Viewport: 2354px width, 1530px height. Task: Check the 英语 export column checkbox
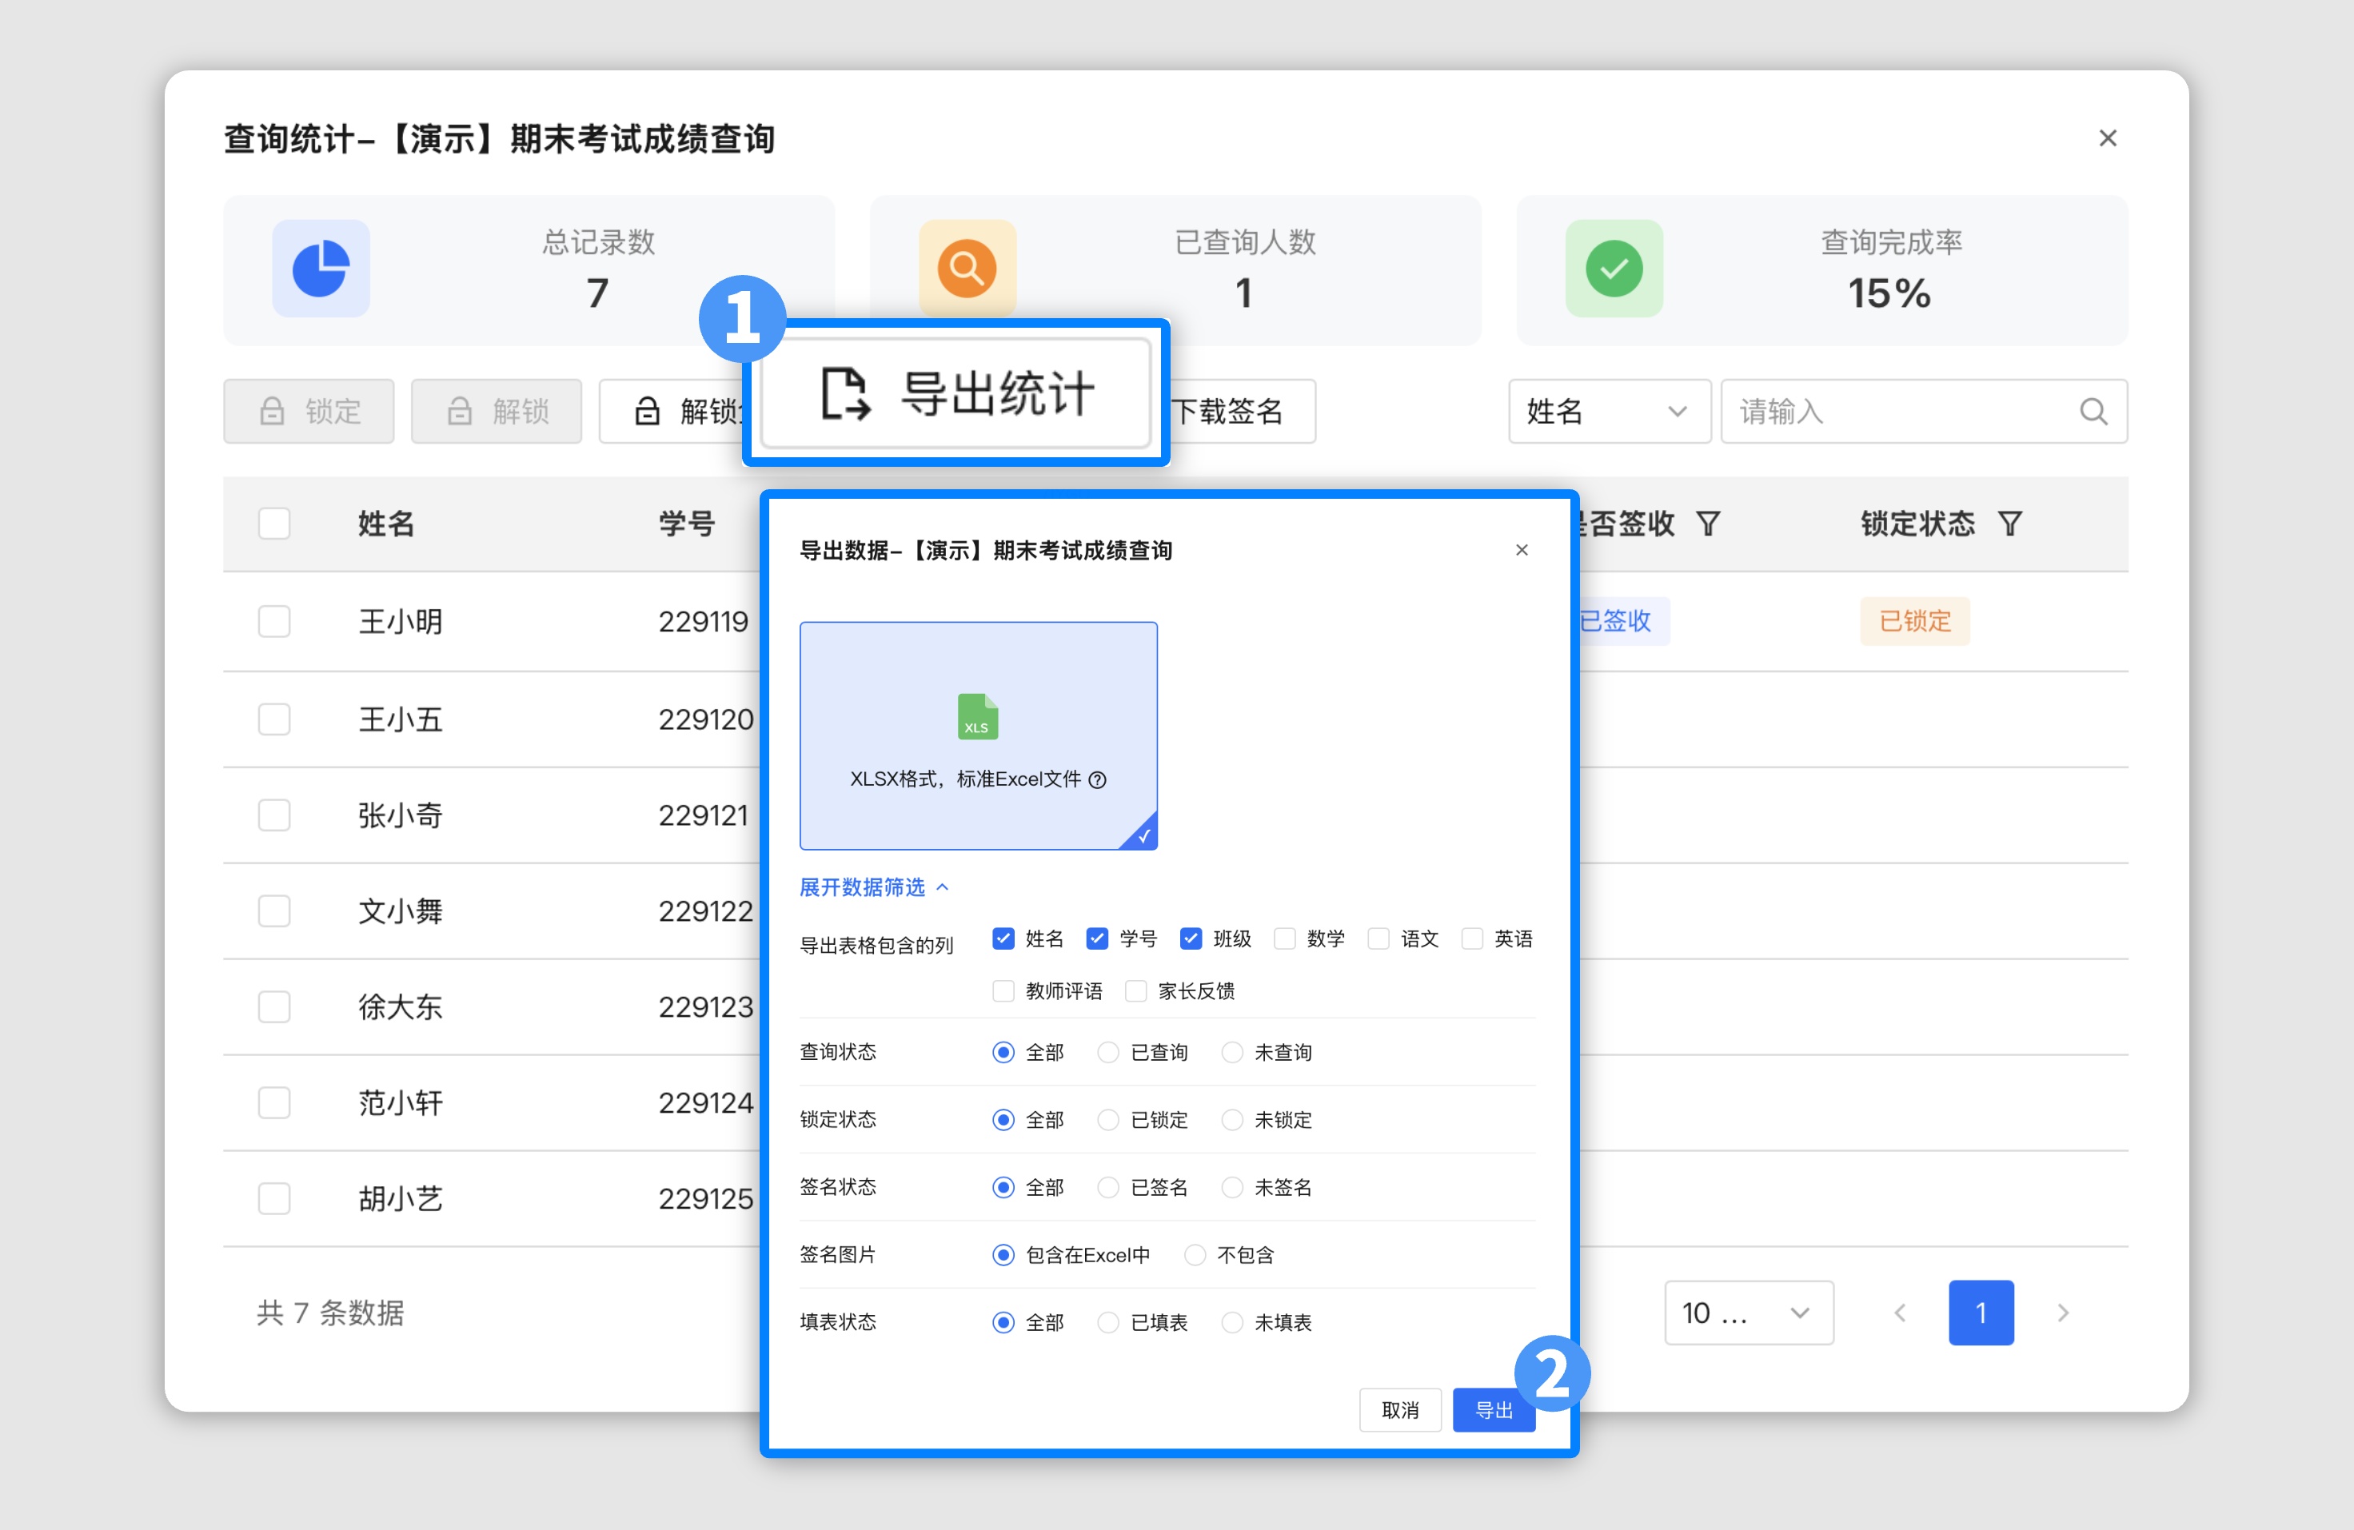coord(1472,938)
